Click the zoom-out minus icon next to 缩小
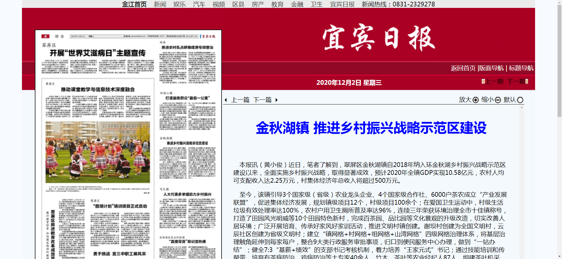The width and height of the screenshot is (562, 259). click(x=498, y=100)
